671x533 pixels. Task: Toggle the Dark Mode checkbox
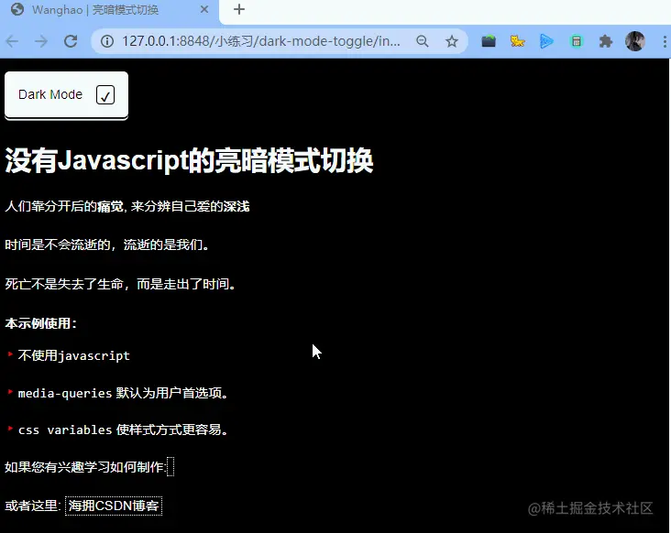105,94
